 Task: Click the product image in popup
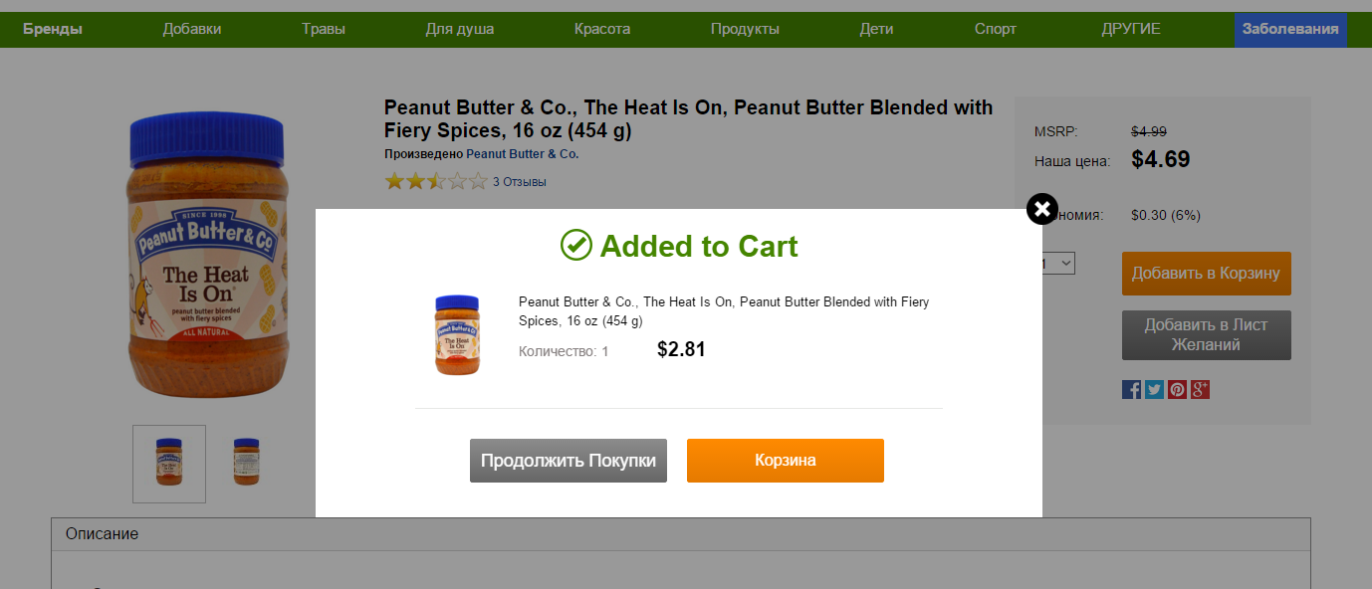tap(457, 334)
